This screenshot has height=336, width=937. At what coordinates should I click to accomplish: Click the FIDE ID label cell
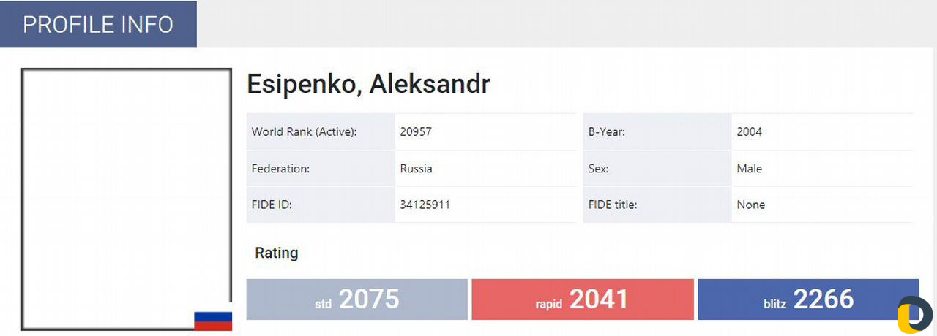pyautogui.click(x=321, y=205)
